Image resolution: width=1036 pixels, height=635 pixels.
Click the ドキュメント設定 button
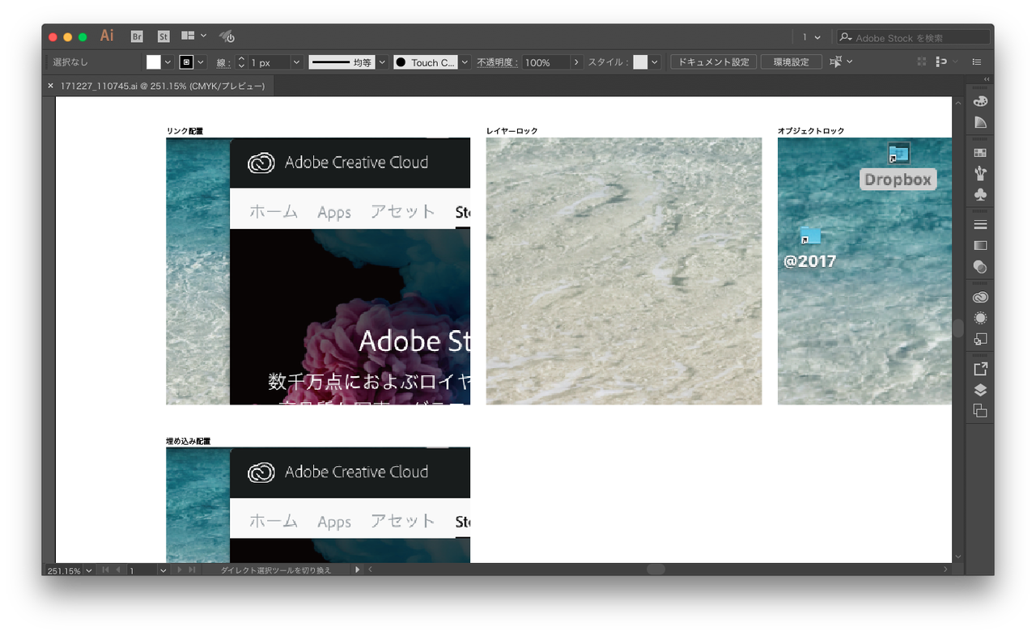tap(714, 62)
